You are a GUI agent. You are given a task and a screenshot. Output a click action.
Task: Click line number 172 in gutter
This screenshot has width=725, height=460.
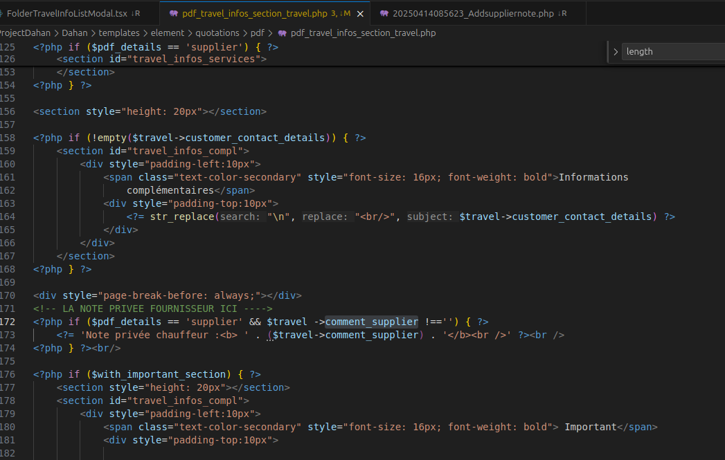[x=8, y=322]
